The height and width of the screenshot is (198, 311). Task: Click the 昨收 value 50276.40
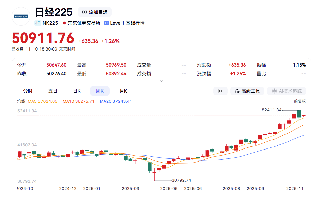click(x=56, y=74)
